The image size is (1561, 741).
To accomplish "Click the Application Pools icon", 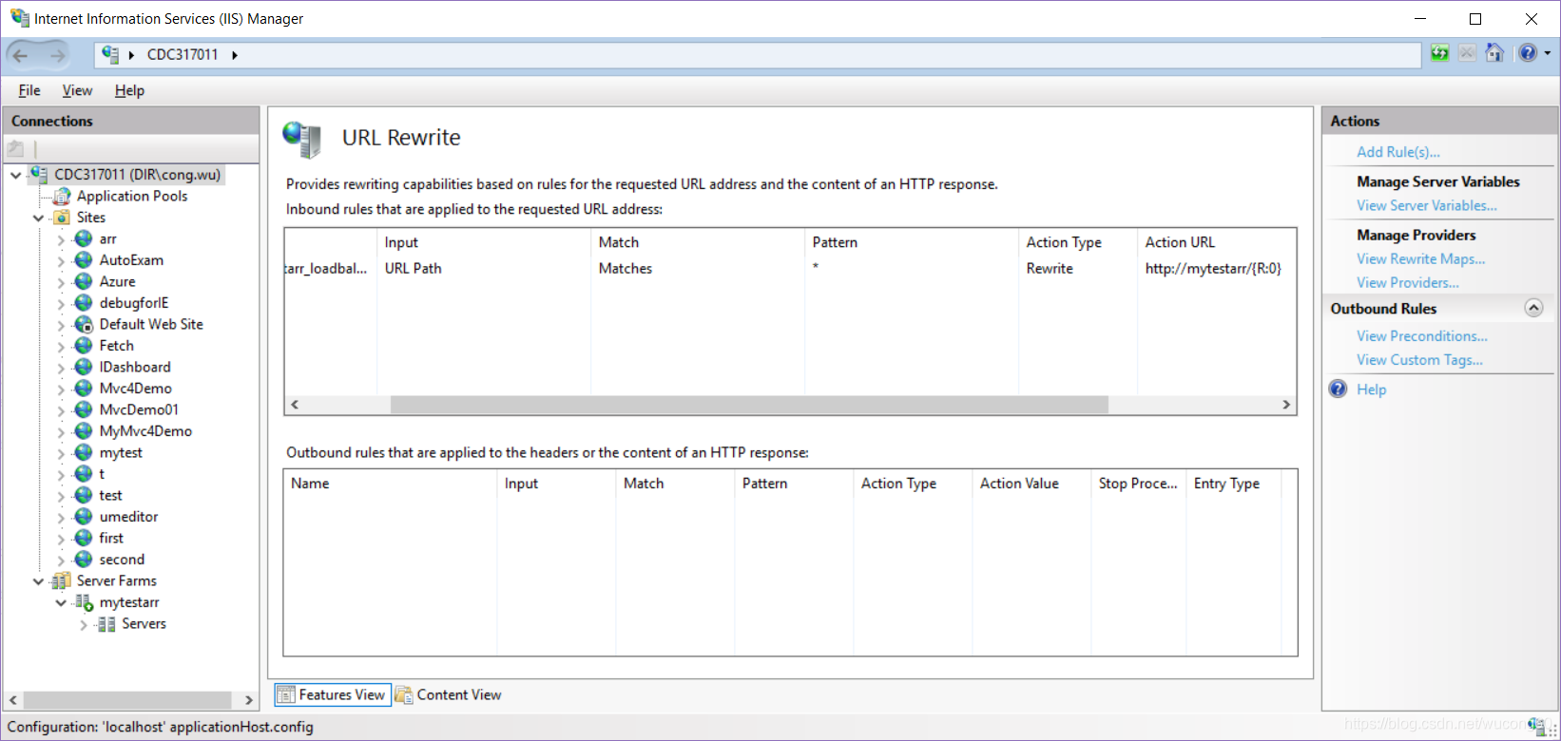I will click(62, 197).
